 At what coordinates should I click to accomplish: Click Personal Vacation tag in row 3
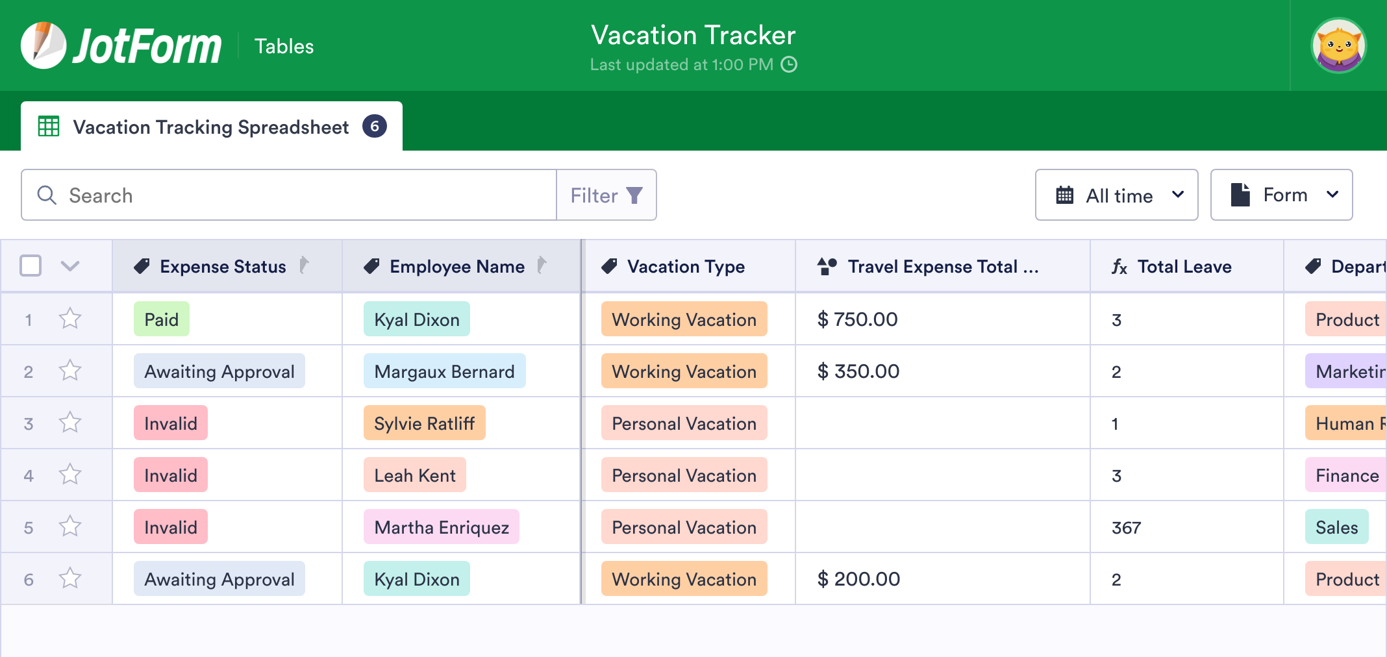click(x=684, y=423)
